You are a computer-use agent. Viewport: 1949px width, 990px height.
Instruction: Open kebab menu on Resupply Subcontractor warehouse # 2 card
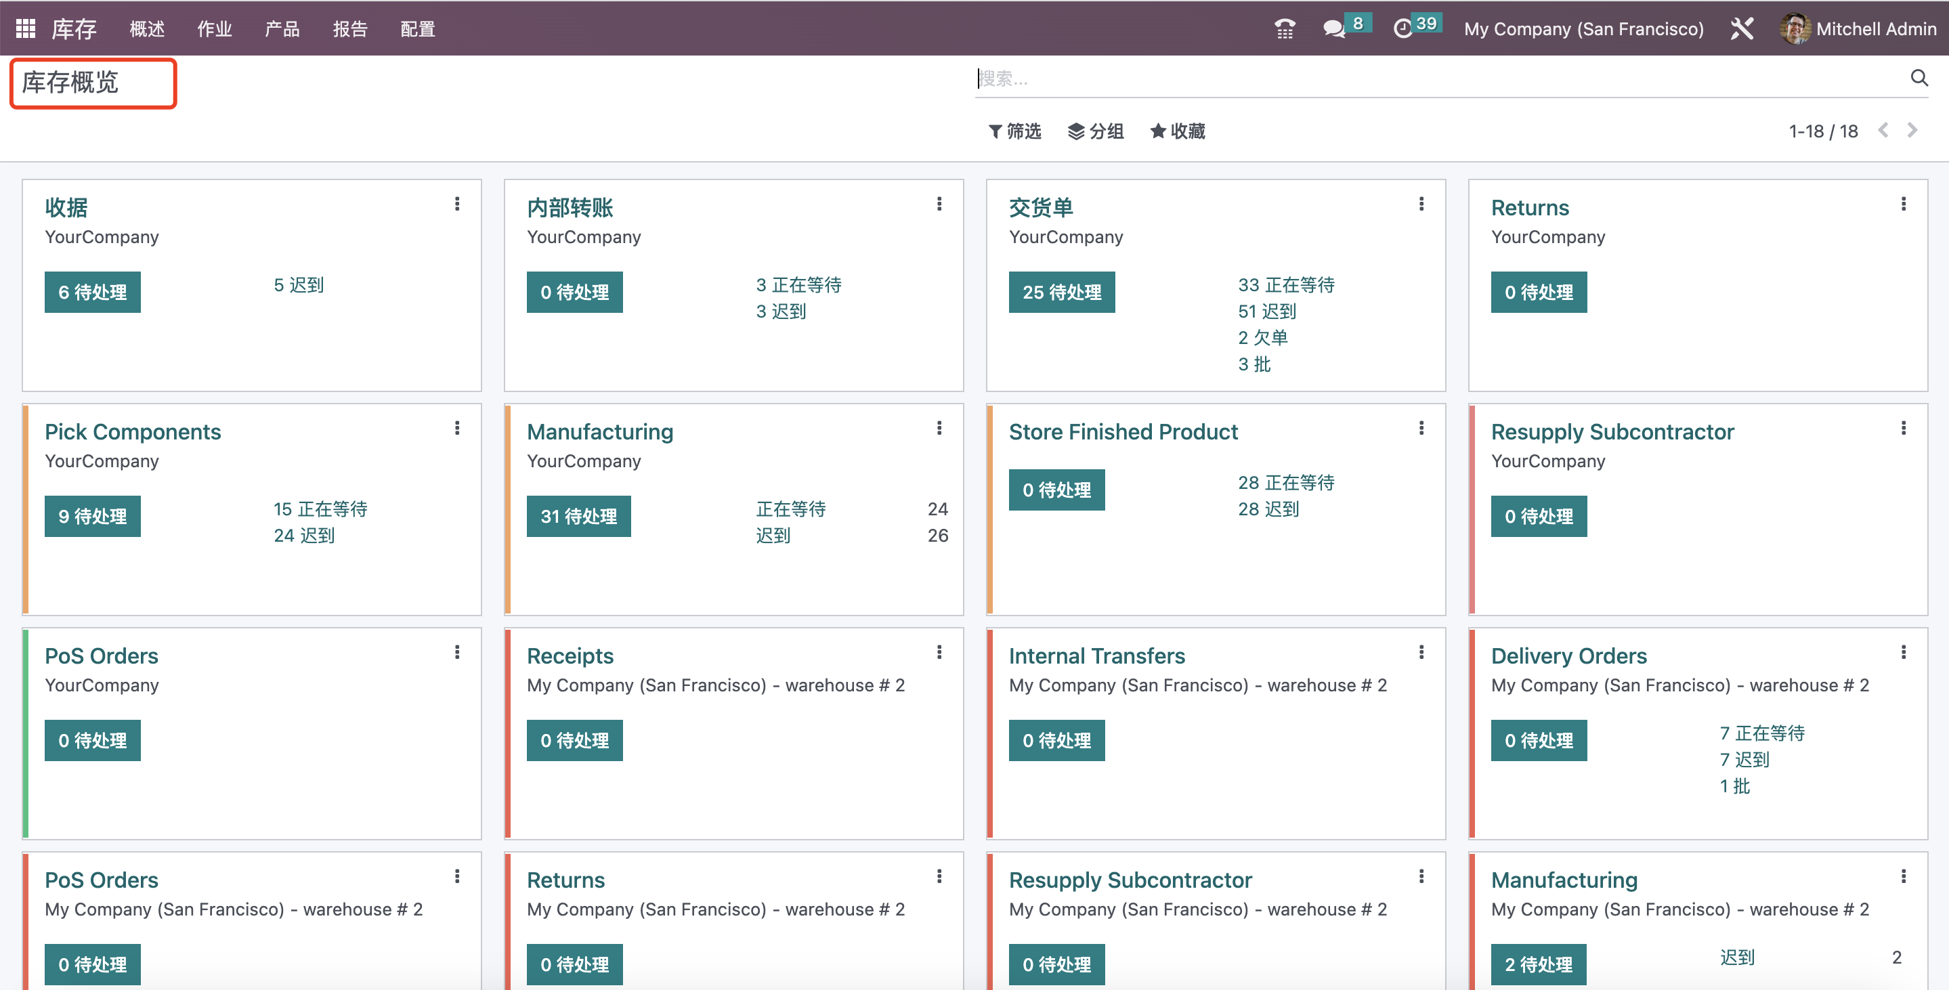click(x=1421, y=876)
